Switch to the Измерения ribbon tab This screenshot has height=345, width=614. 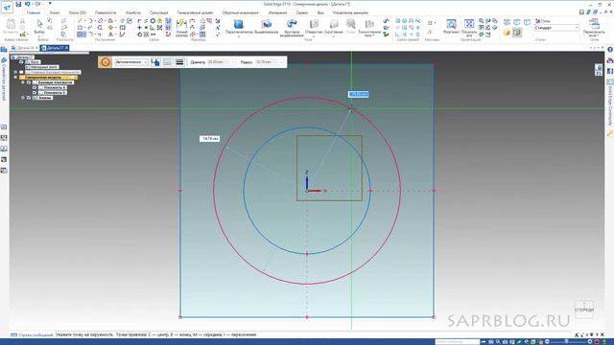pyautogui.click(x=277, y=12)
